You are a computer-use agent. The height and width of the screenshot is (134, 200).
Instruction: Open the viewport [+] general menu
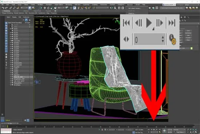click(x=35, y=16)
